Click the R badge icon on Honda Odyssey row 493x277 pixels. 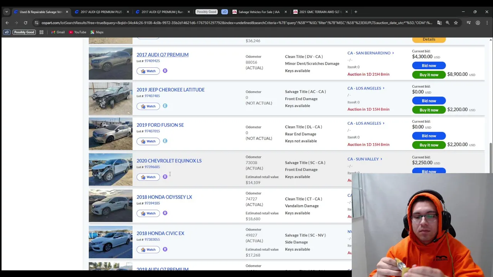[165, 213]
